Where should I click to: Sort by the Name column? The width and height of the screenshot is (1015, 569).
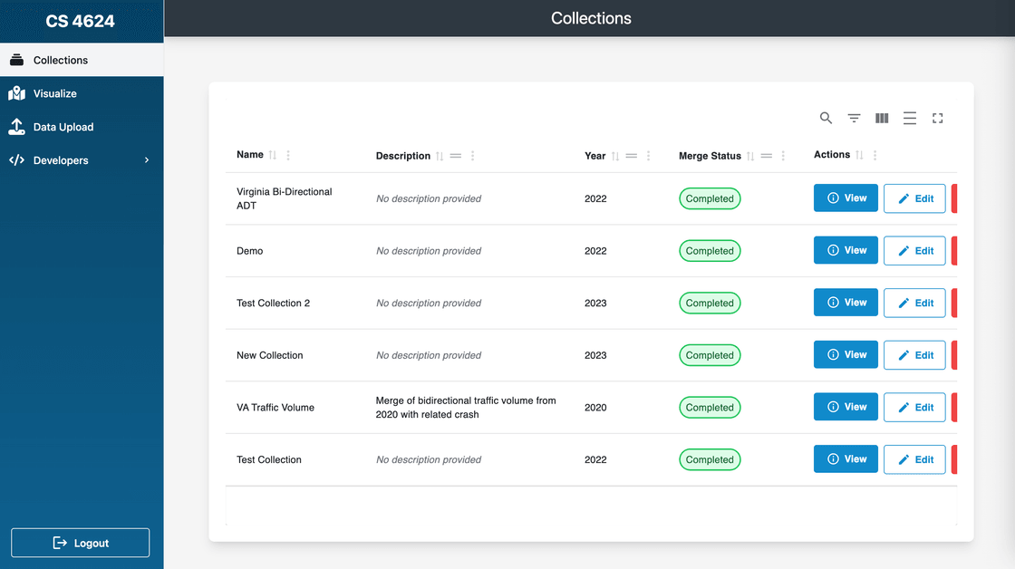(273, 156)
